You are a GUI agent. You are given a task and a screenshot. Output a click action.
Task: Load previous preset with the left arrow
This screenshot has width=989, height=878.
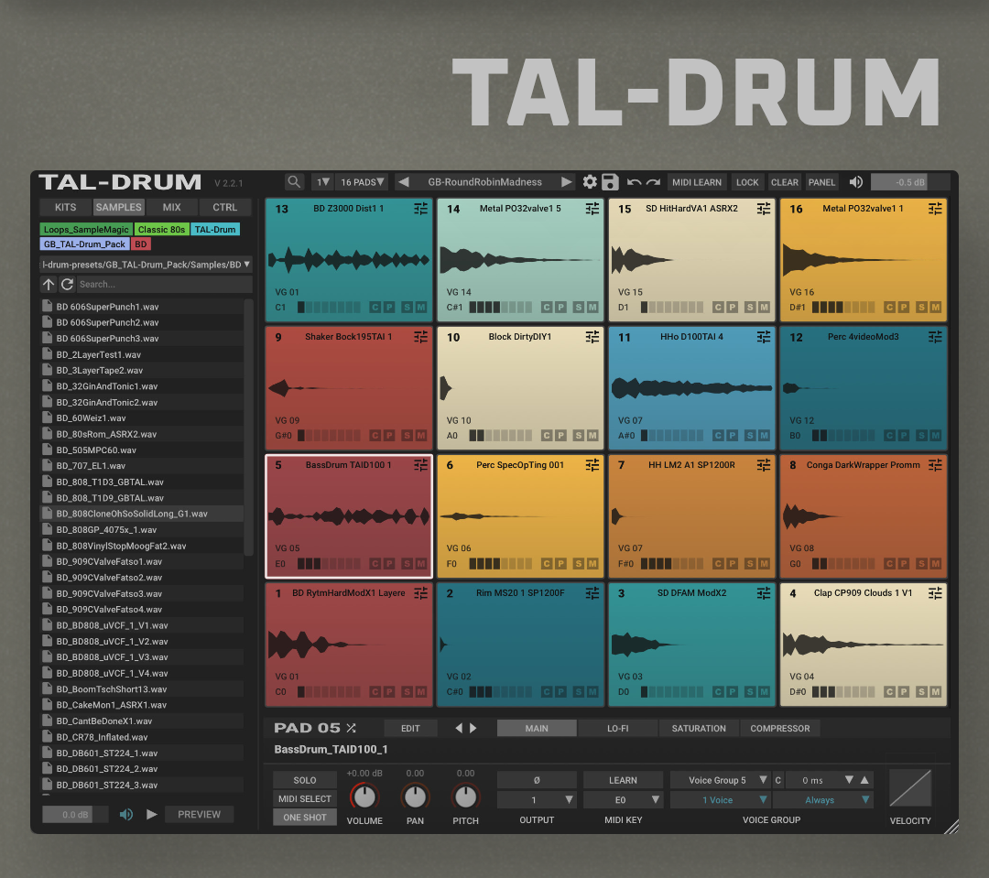405,182
